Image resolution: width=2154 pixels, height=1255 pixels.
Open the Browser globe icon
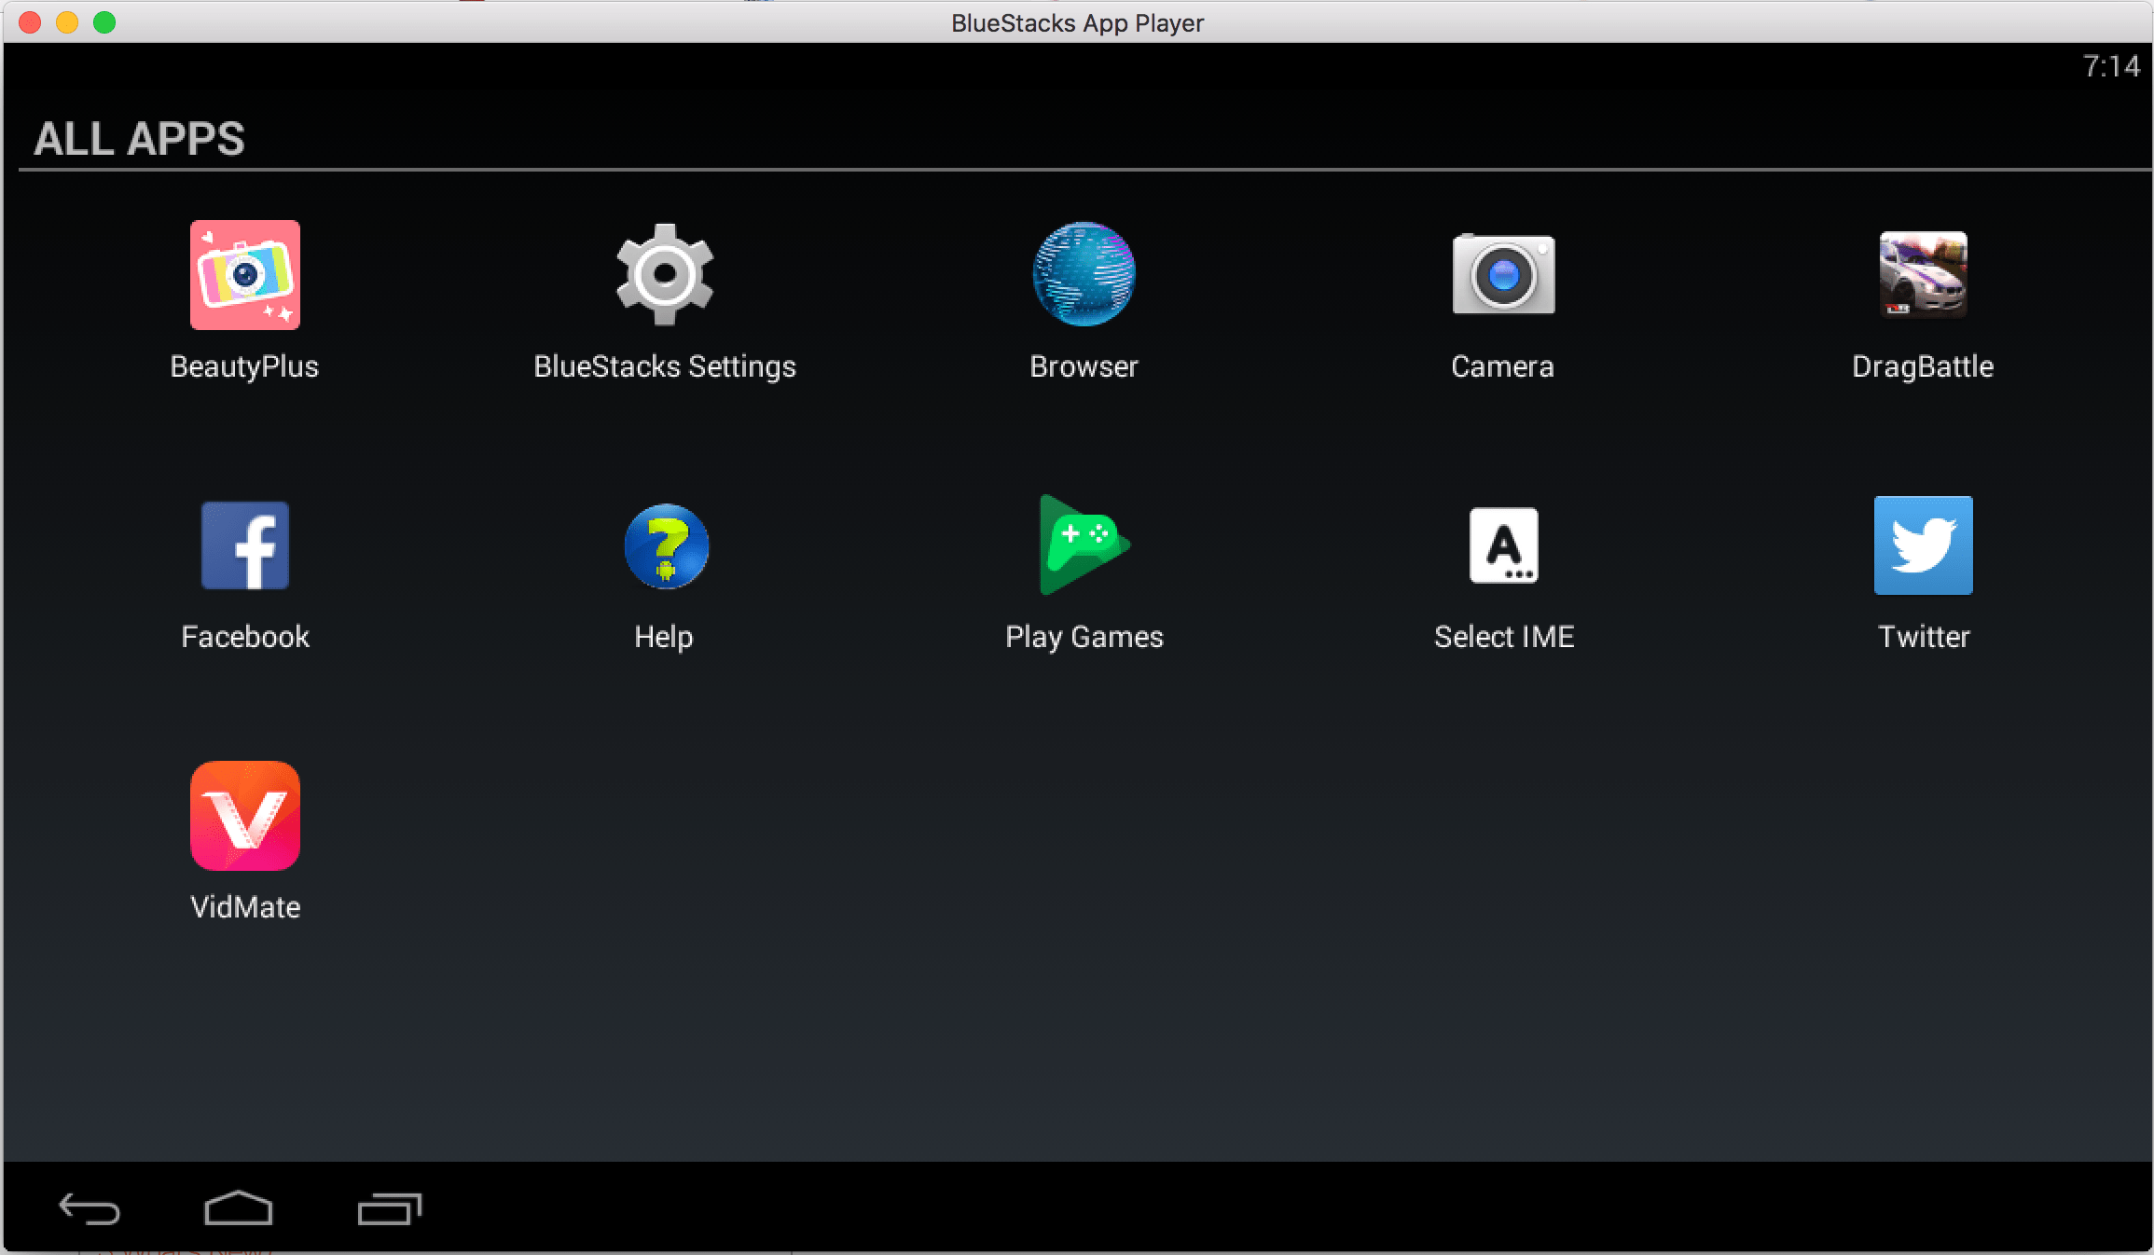[x=1084, y=274]
